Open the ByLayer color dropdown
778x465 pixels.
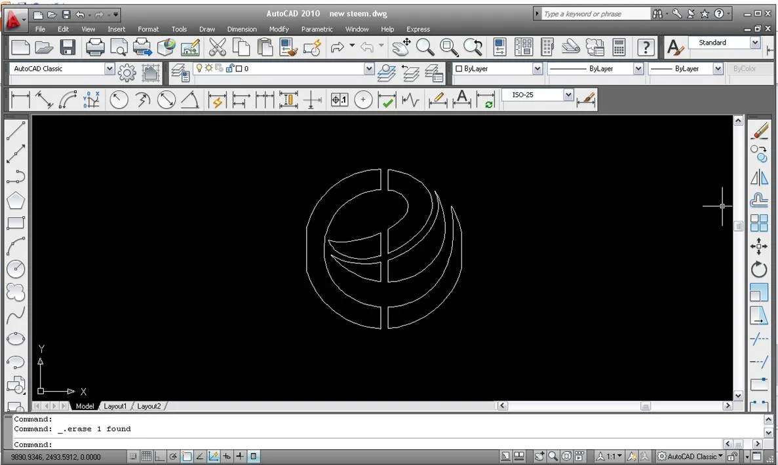coord(537,68)
